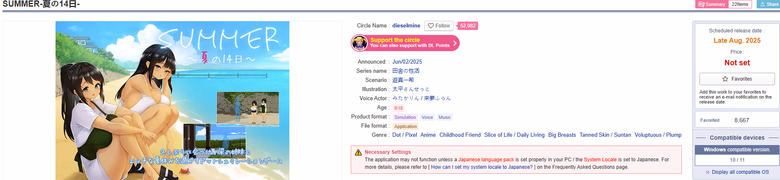The height and width of the screenshot is (180, 780).
Task: Open the Voluptuous / Plump genre
Action: [658, 135]
